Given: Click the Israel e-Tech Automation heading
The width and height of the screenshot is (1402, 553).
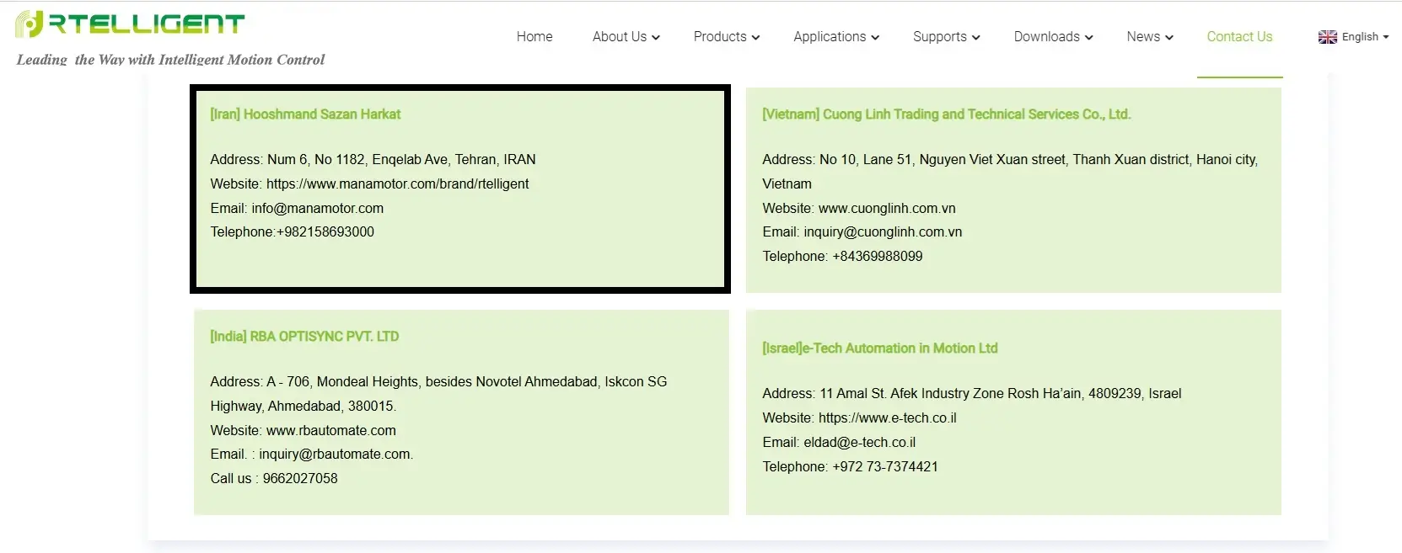Looking at the screenshot, I should (879, 348).
